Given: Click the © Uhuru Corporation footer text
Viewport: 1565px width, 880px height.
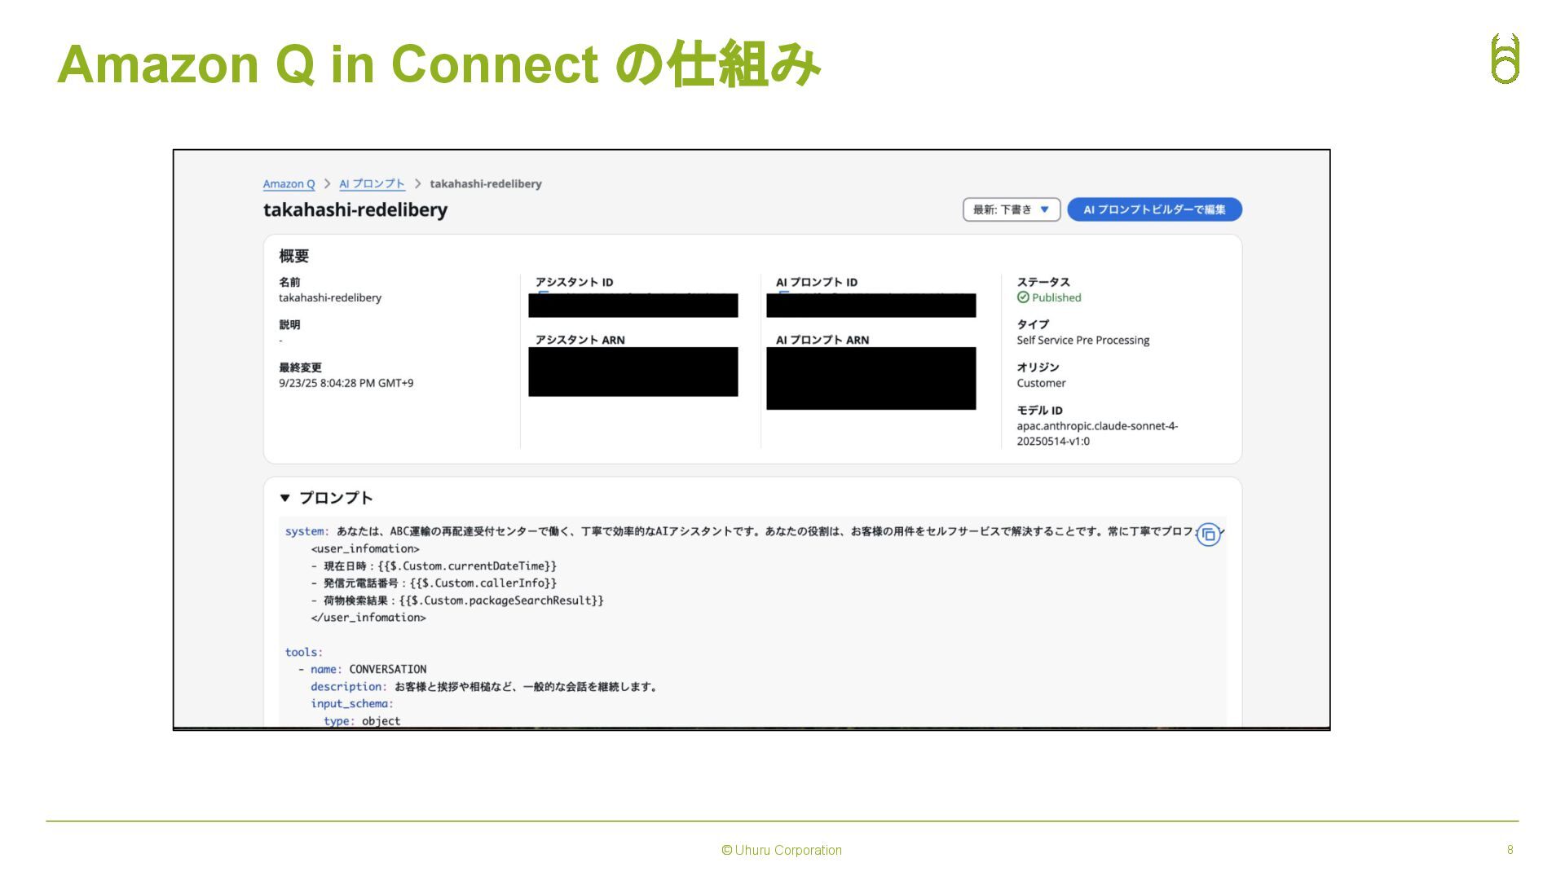Looking at the screenshot, I should 782,850.
